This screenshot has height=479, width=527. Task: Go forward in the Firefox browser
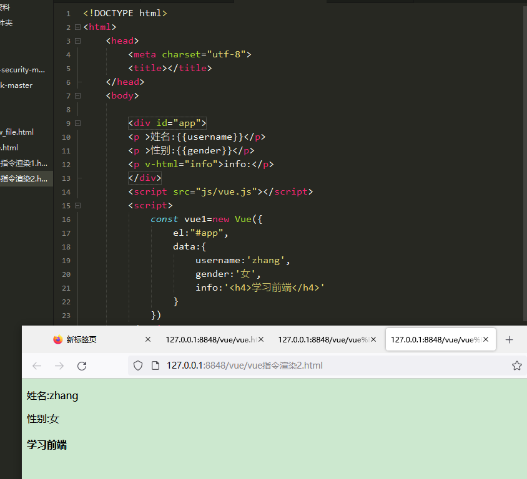click(59, 365)
